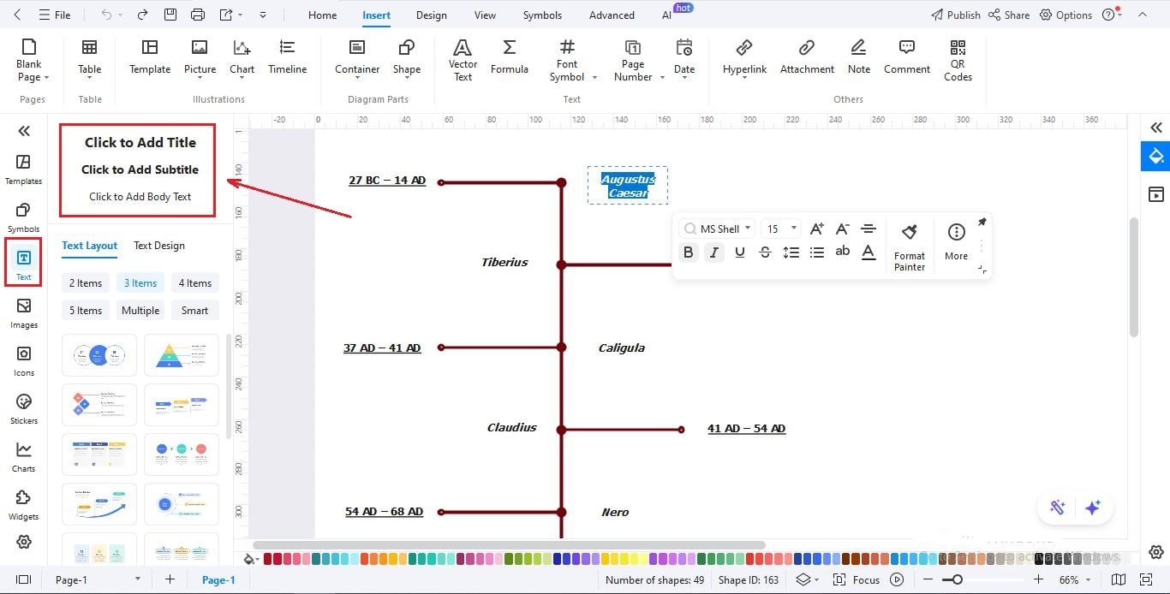Toggle italic formatting off
The image size is (1170, 594).
pos(713,252)
